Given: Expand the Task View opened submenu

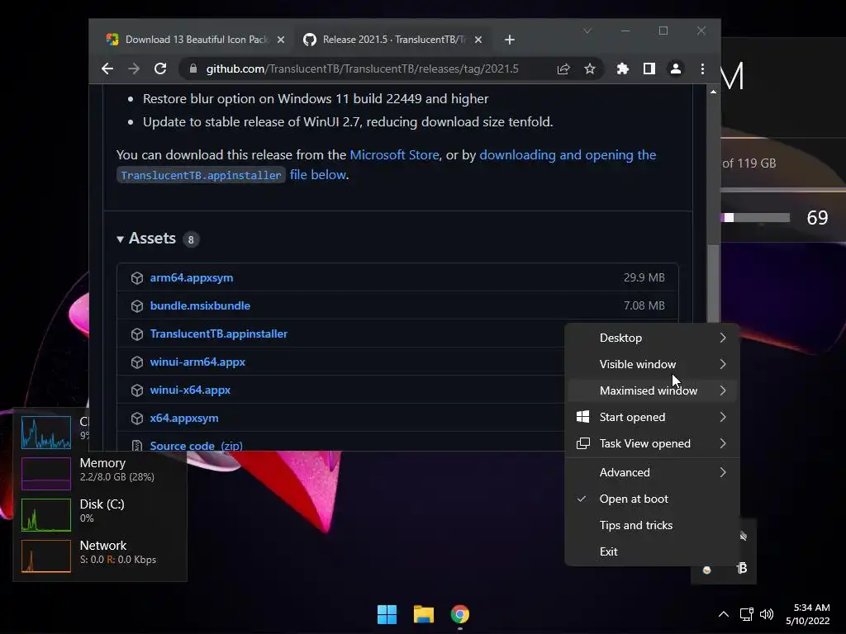Looking at the screenshot, I should click(x=652, y=443).
